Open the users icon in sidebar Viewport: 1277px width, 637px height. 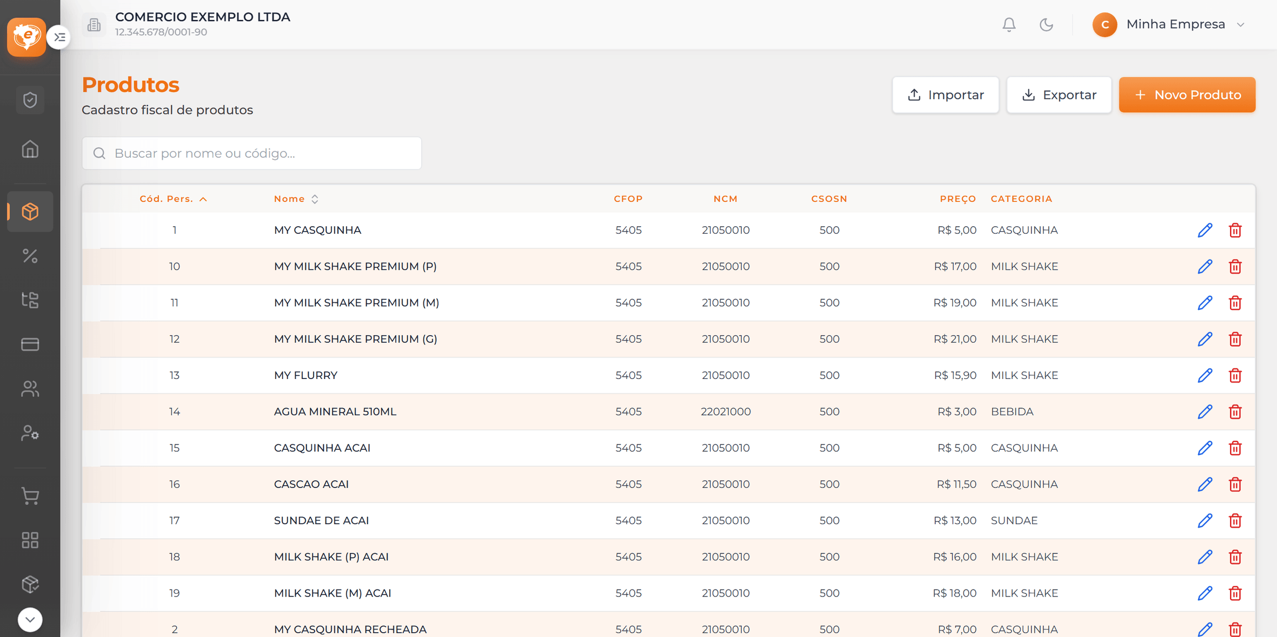coord(30,389)
